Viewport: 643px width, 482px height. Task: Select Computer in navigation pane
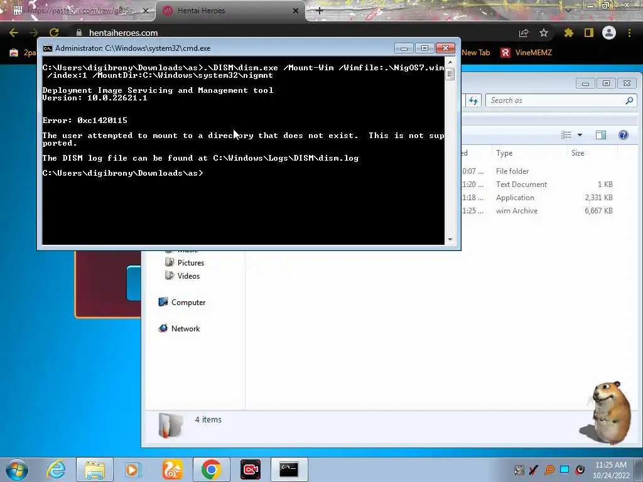coord(181,302)
